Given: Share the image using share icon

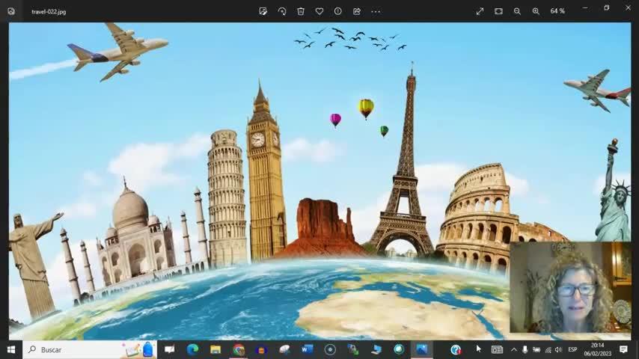Looking at the screenshot, I should (x=357, y=11).
